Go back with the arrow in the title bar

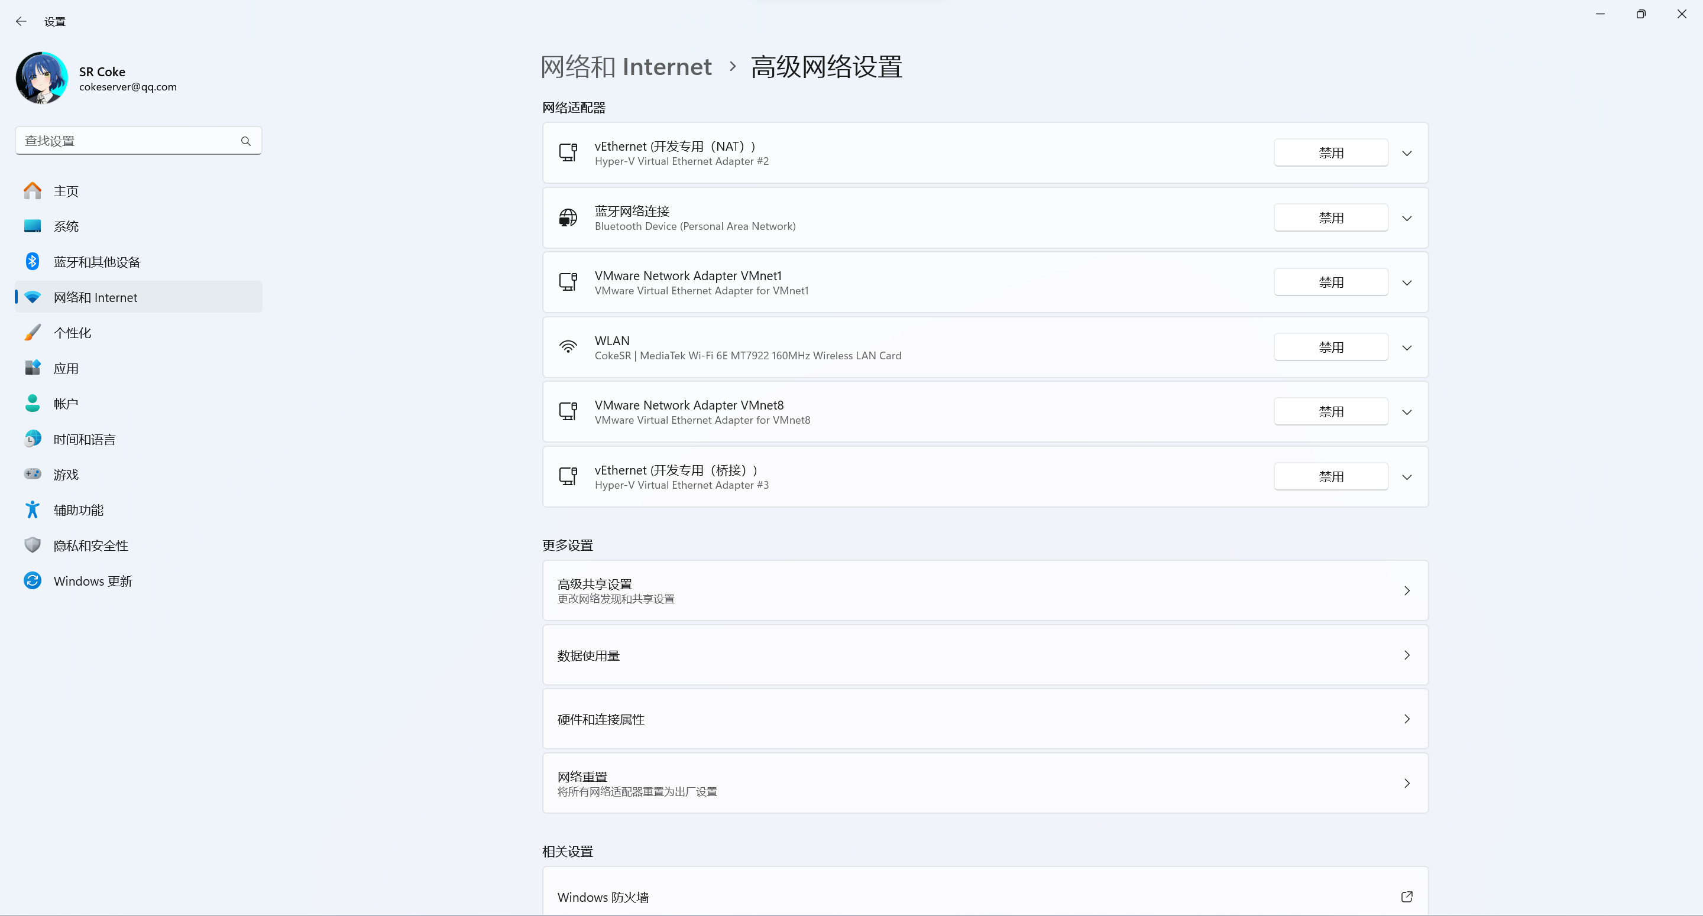pos(21,21)
